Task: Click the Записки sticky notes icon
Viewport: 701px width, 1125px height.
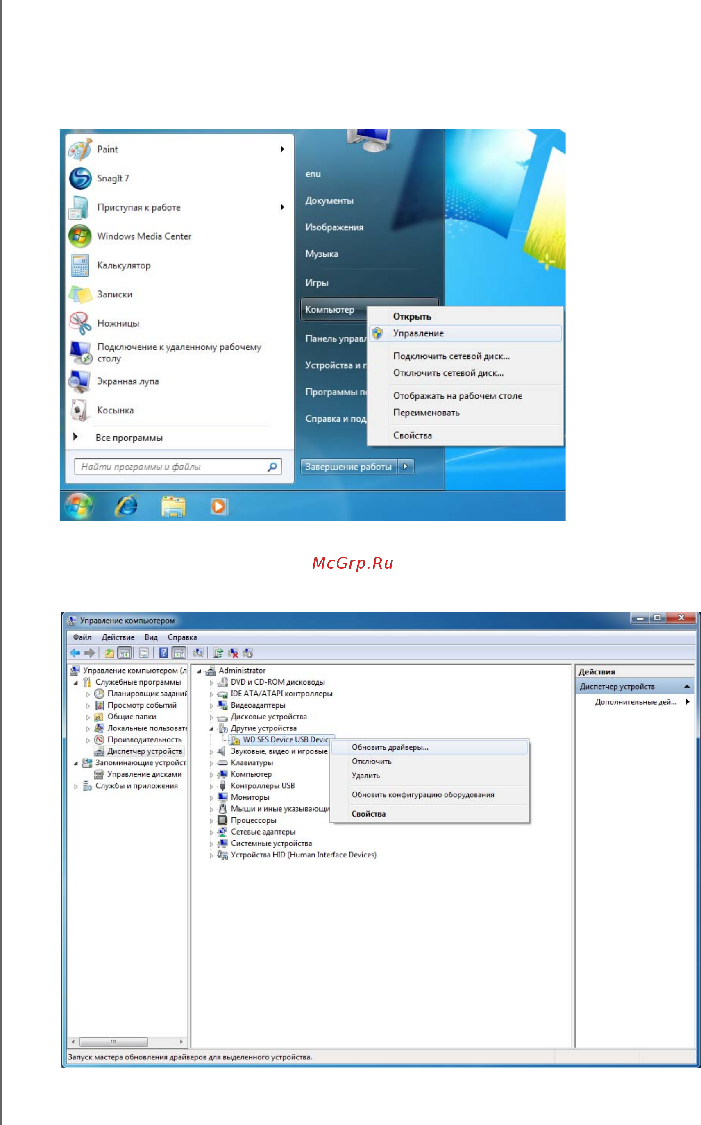Action: pyautogui.click(x=80, y=294)
